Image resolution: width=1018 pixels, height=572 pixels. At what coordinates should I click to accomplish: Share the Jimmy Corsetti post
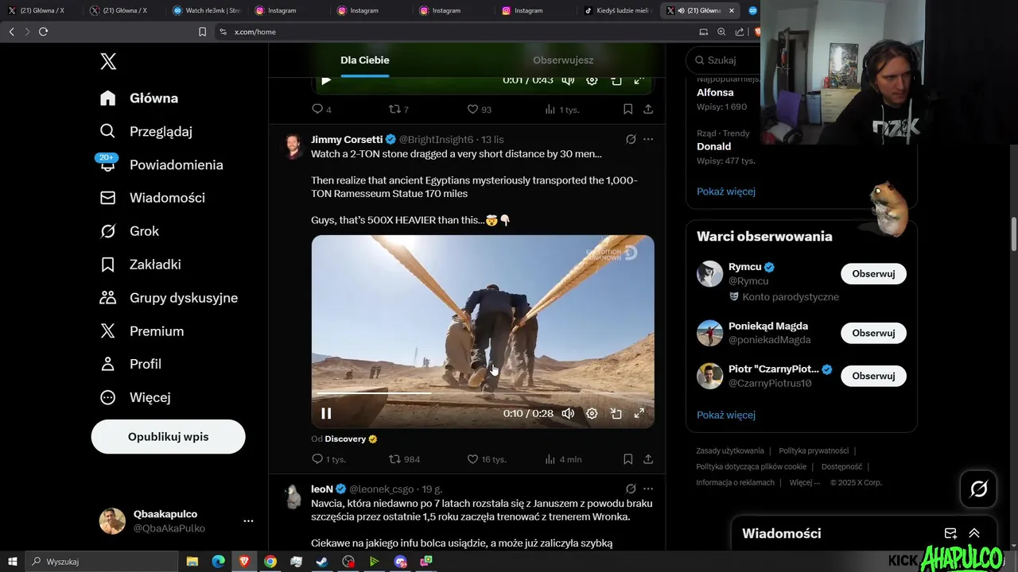click(x=648, y=459)
